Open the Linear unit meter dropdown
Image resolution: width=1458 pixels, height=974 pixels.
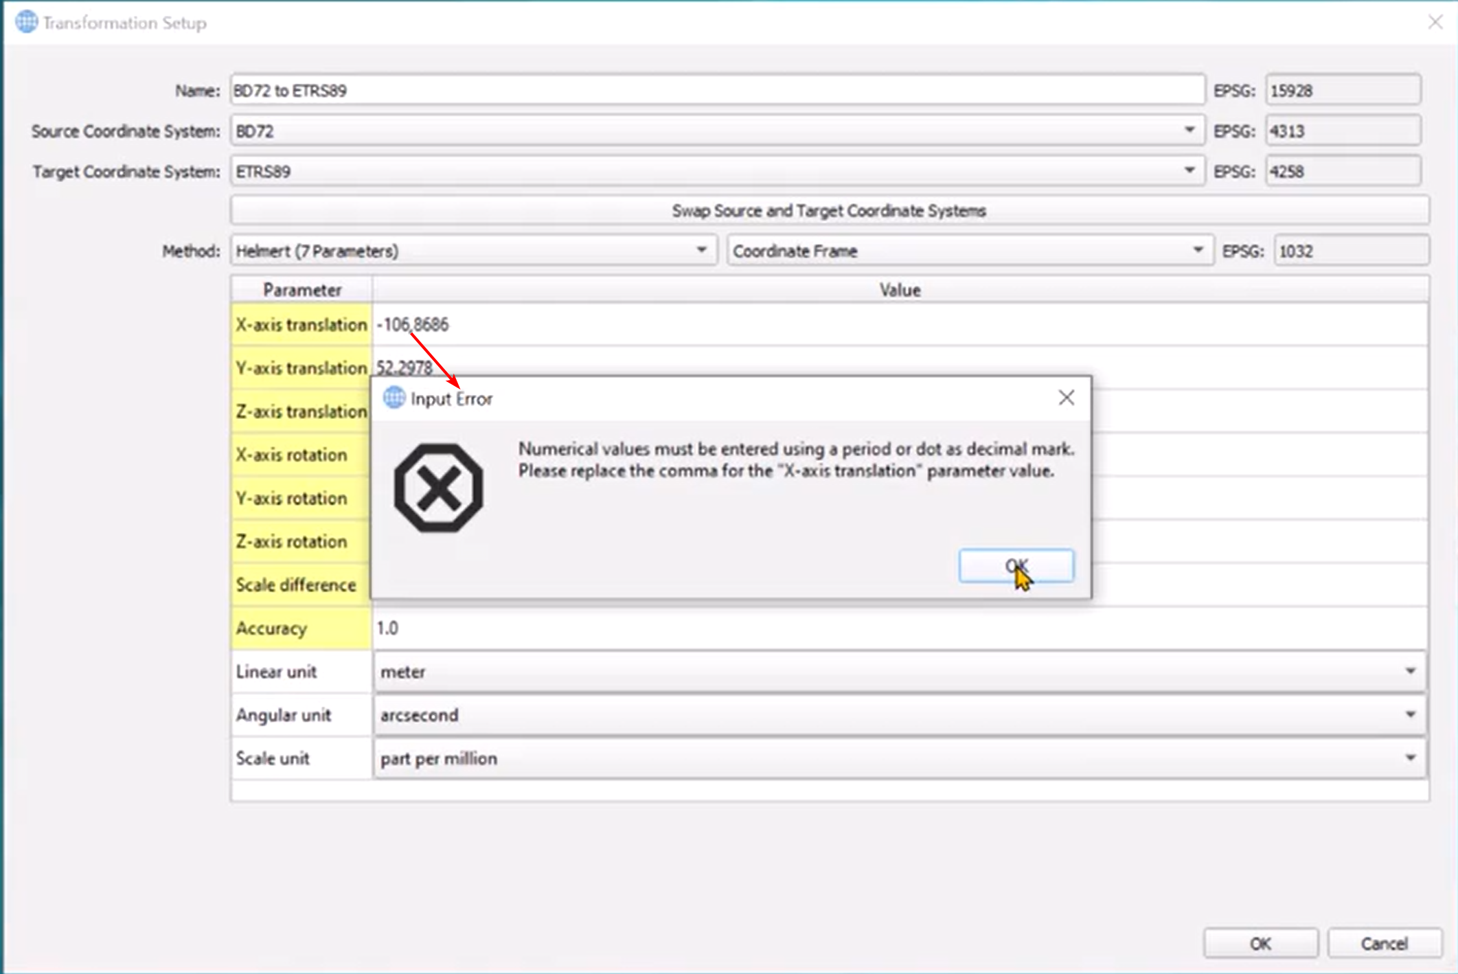coord(1409,671)
